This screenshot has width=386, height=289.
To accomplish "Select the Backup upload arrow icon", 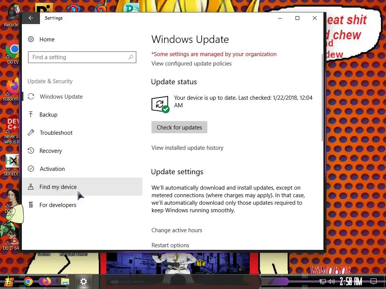I will [31, 114].
